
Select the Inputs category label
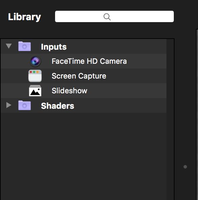coord(54,47)
